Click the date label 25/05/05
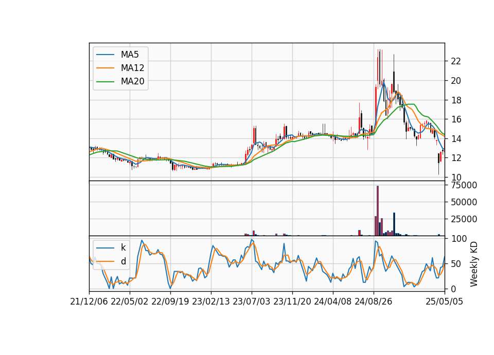 coord(445,301)
